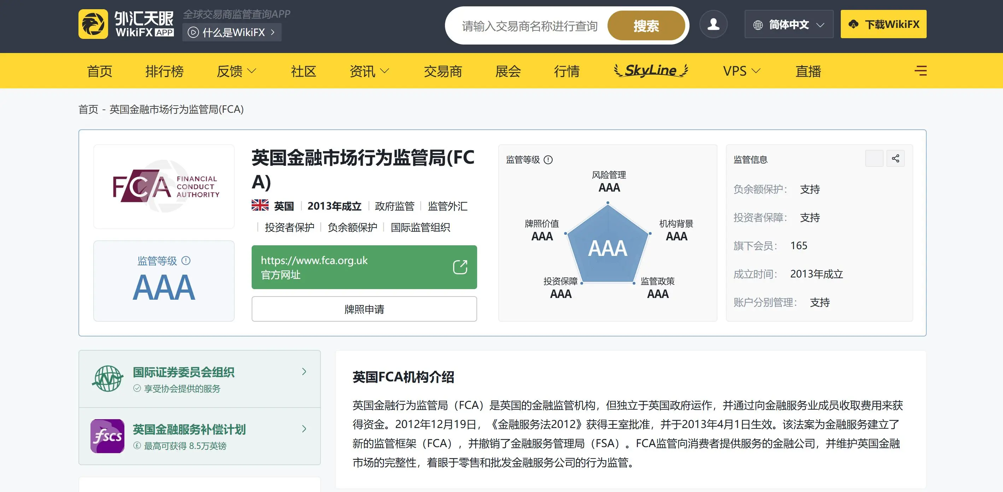The width and height of the screenshot is (1003, 492).
Task: Click the info icon in the radar chart's 监管等级 header
Action: click(x=548, y=160)
